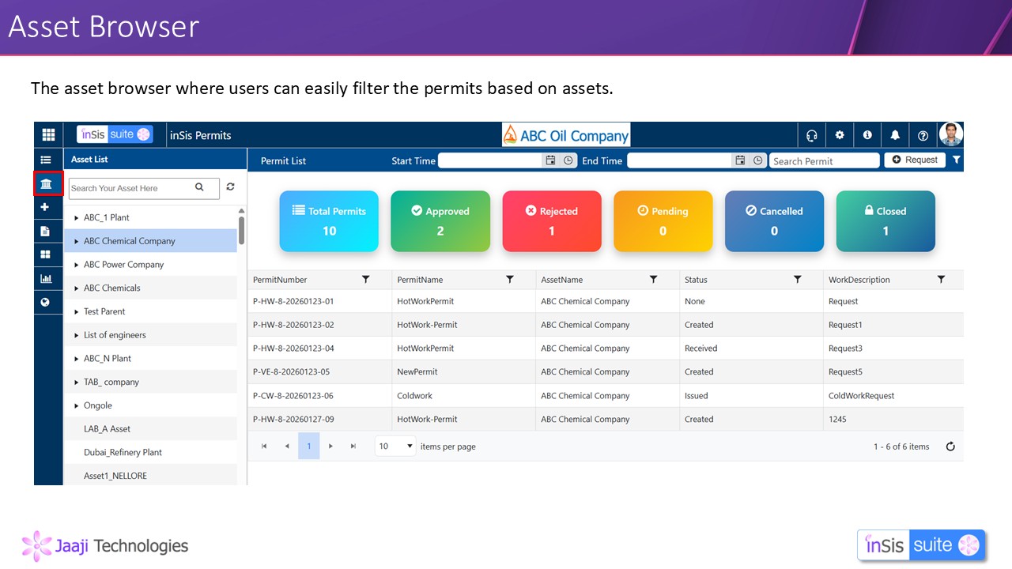Expand the ABC_1 Plant tree node

click(76, 217)
